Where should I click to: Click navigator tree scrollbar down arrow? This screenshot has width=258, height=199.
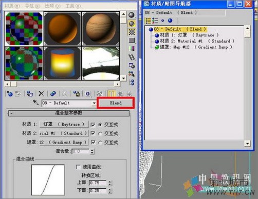[247, 144]
